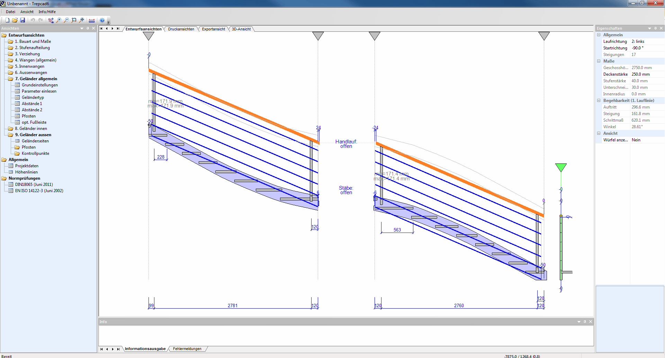Switch to the 3D-Ansicht tab
Screen dimensions: 665x358
tap(241, 29)
